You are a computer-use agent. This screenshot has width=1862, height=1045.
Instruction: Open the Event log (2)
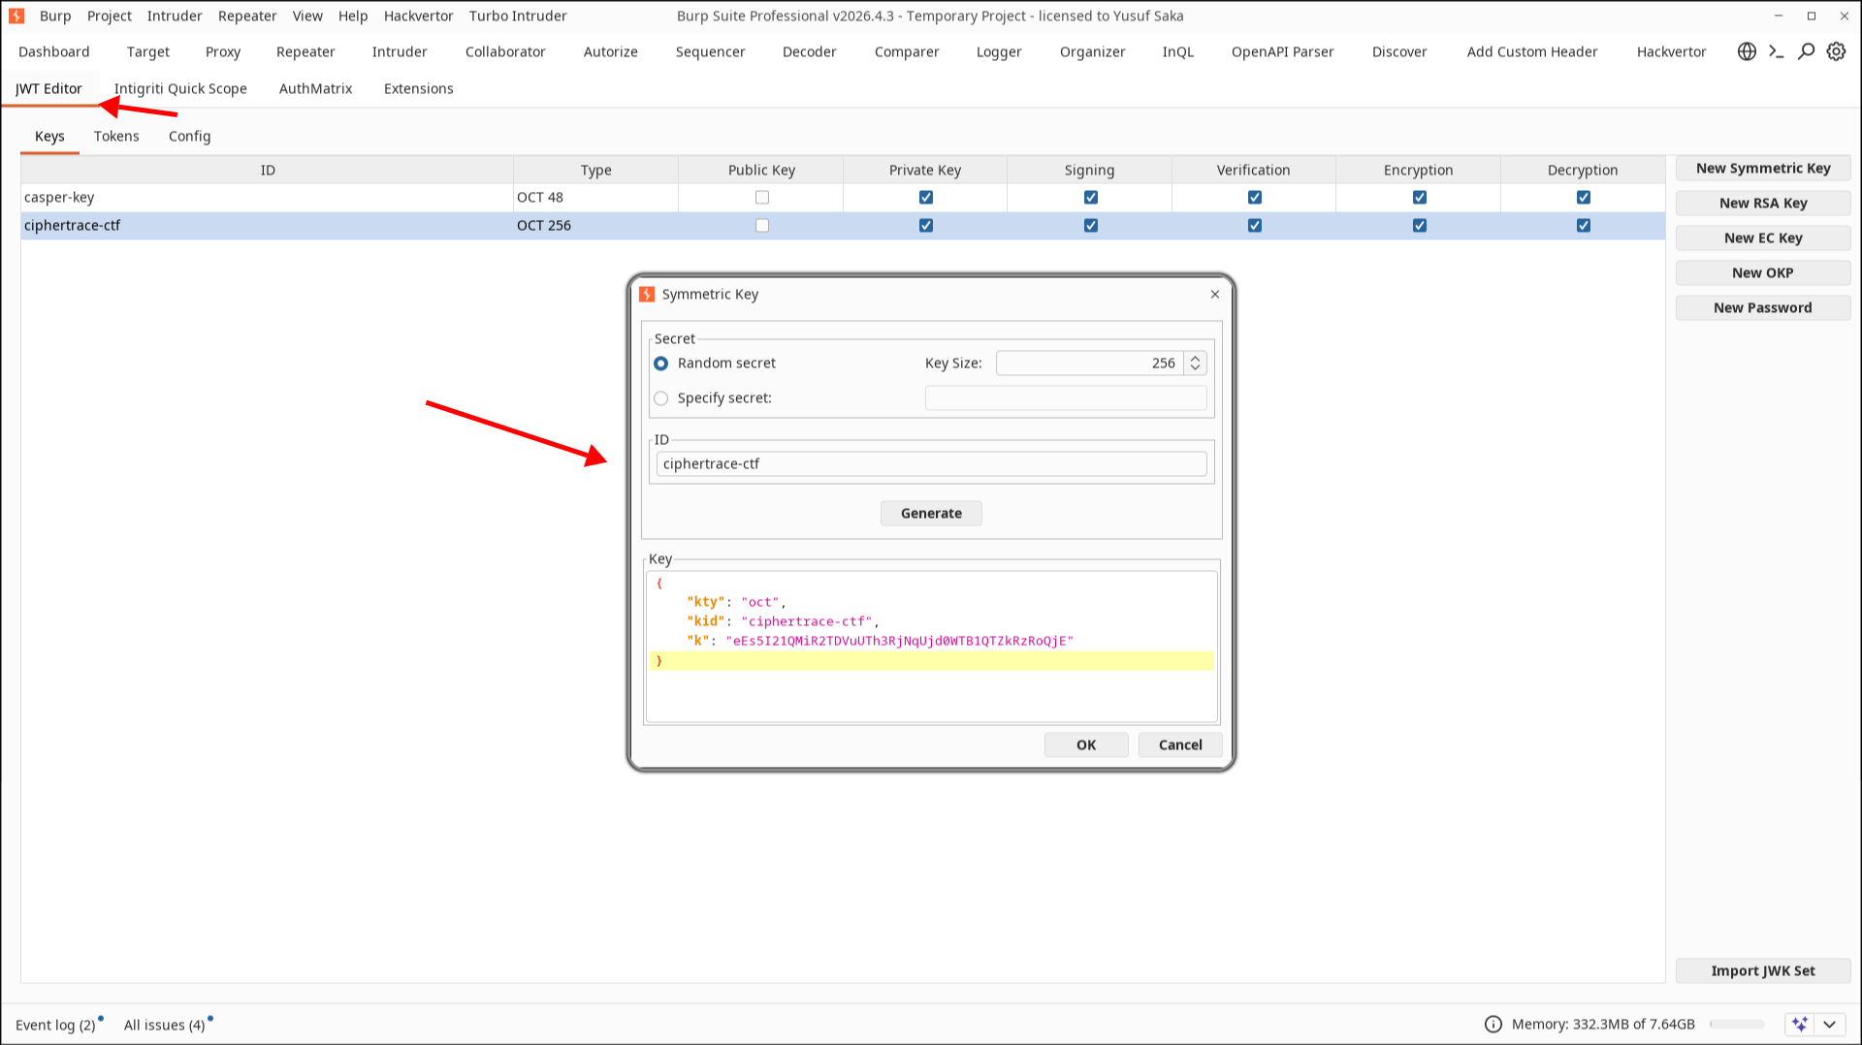(56, 1025)
